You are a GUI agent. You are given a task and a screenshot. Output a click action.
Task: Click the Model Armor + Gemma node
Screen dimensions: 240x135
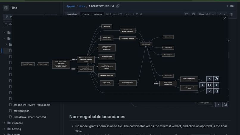[x=61, y=64]
